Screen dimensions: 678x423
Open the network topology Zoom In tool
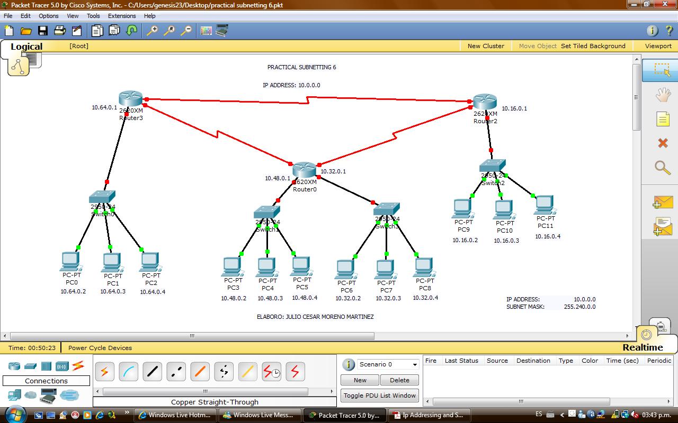[152, 30]
